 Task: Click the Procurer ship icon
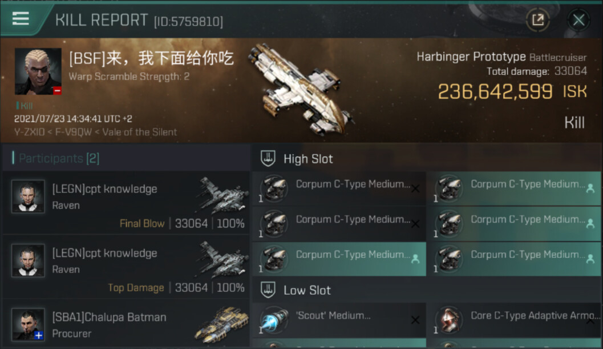click(222, 324)
